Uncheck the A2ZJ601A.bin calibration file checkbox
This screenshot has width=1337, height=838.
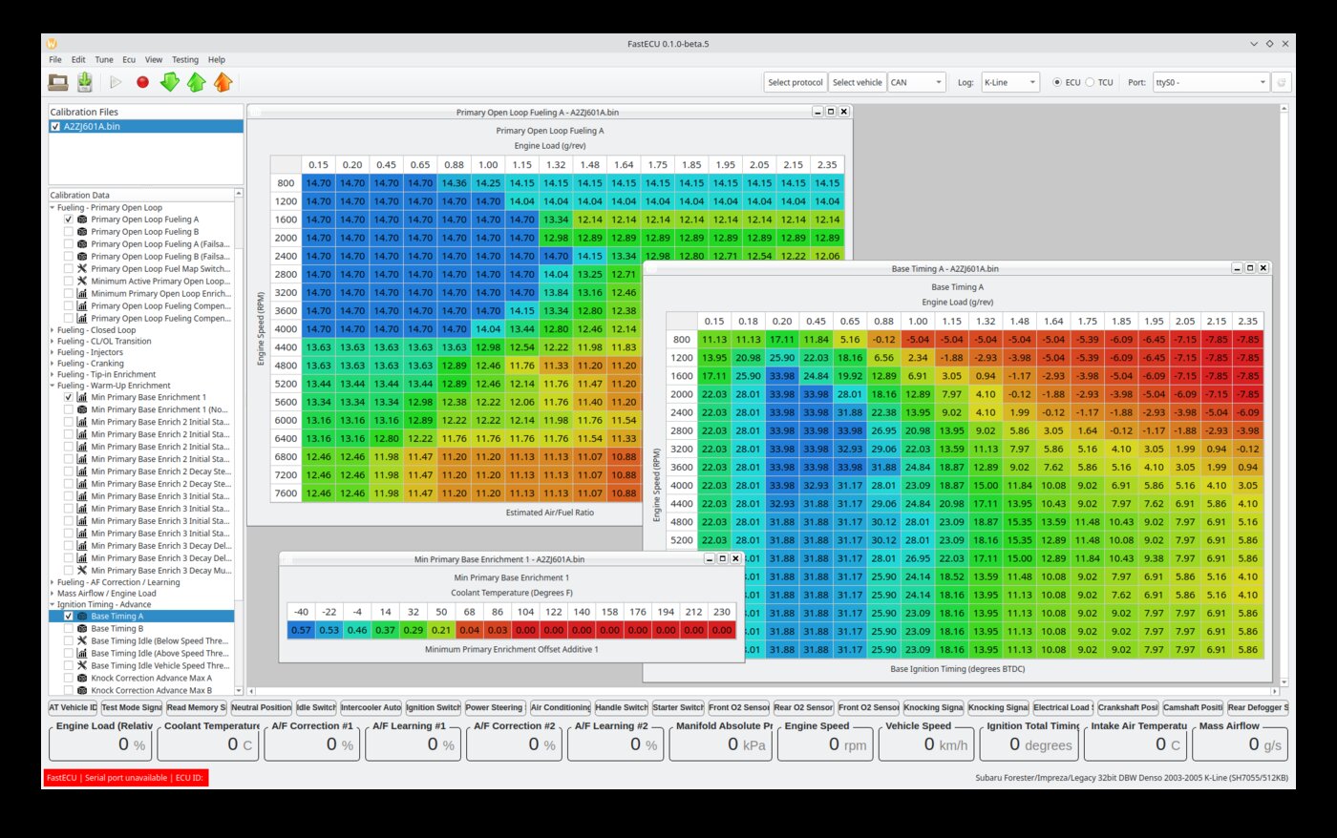[55, 126]
